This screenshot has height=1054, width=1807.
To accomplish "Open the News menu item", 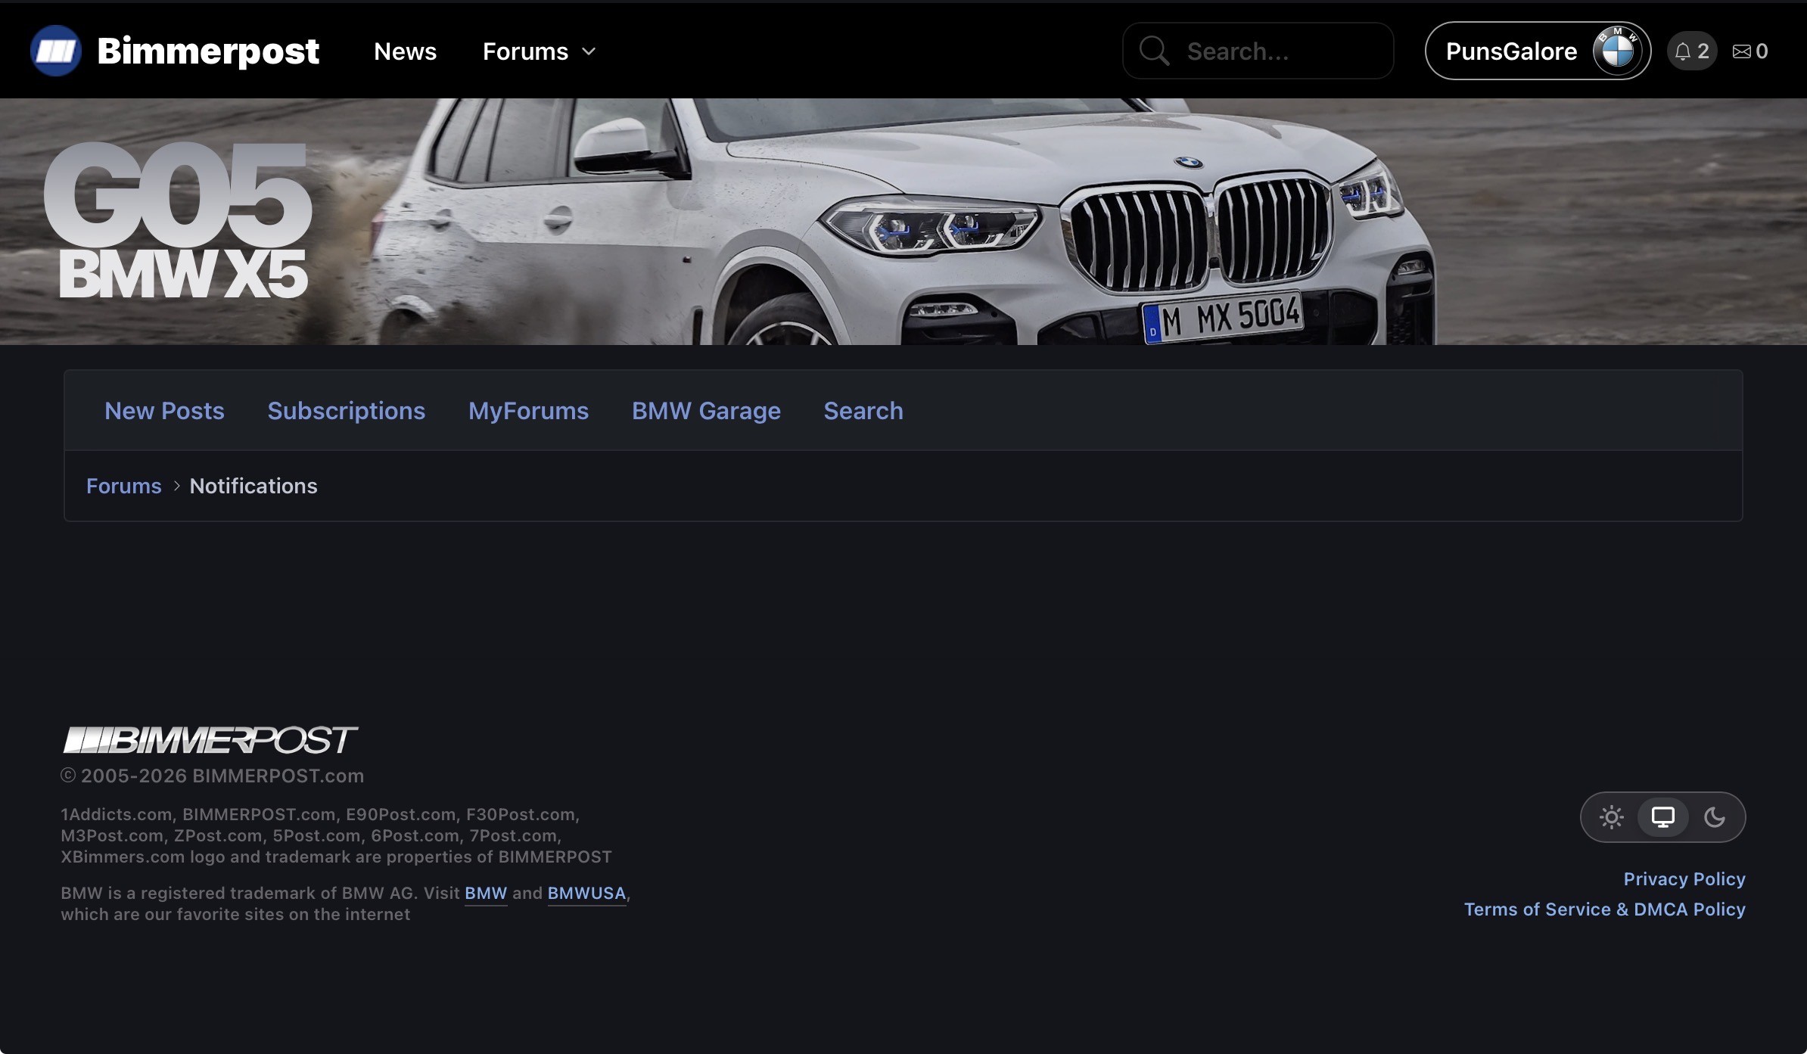I will tap(405, 51).
